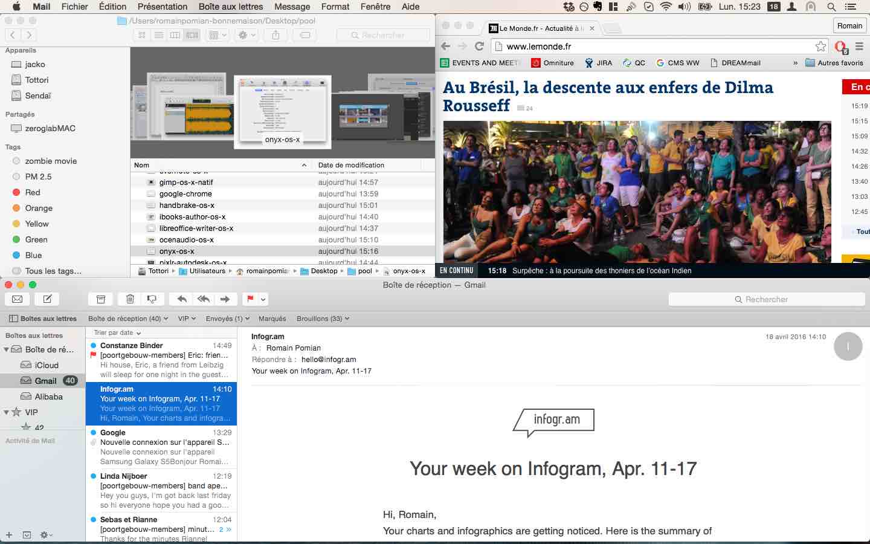
Task: Go back in the Finder window
Action: (x=13, y=35)
